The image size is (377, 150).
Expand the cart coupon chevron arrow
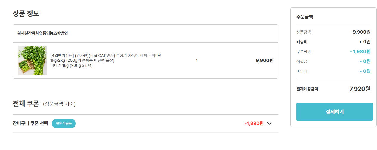coord(269,124)
